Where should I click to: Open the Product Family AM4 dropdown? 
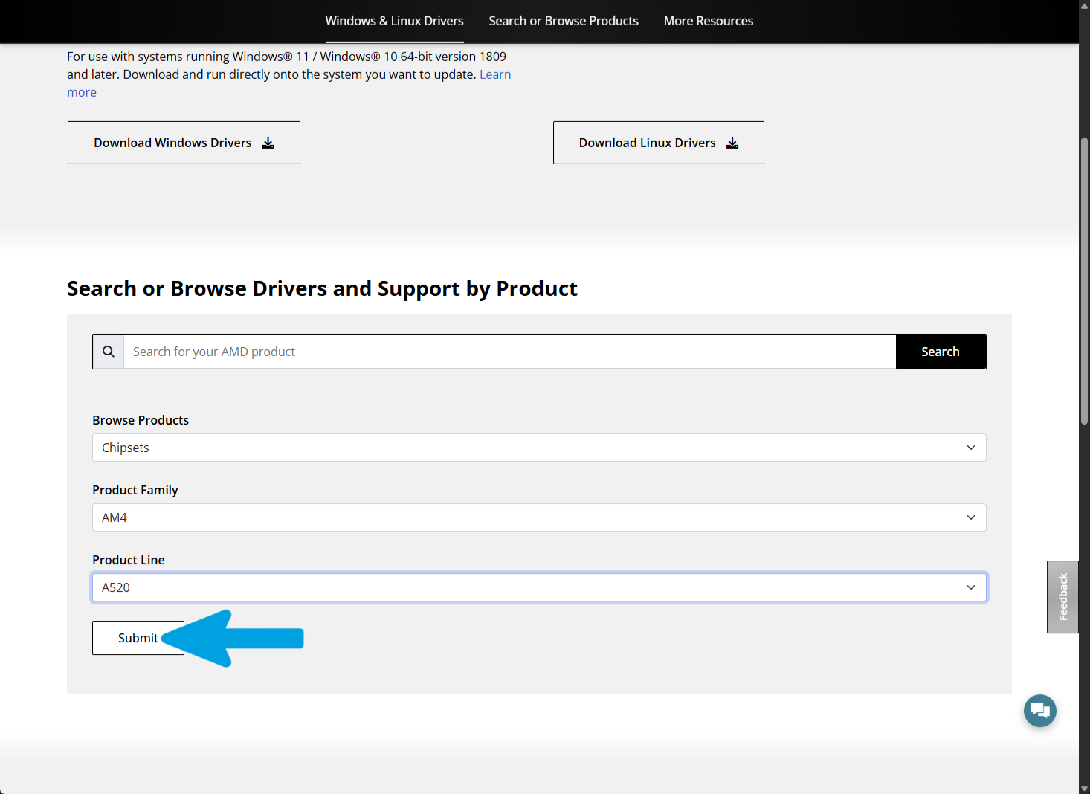(x=539, y=517)
